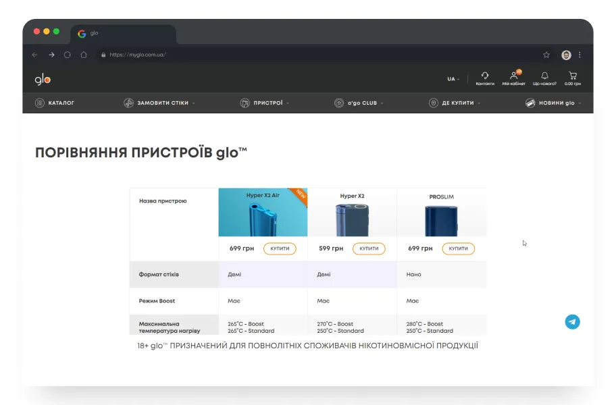The image size is (616, 405).
Task: Click the 280°C - Boost temperature cell
Action: point(425,324)
